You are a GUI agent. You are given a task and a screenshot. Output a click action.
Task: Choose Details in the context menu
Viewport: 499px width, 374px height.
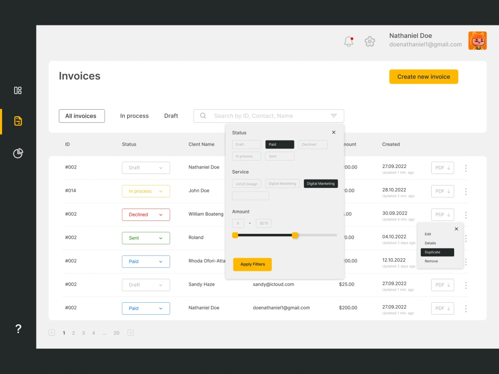pyautogui.click(x=430, y=243)
